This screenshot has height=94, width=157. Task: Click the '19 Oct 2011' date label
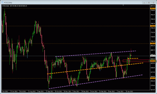click(58, 91)
